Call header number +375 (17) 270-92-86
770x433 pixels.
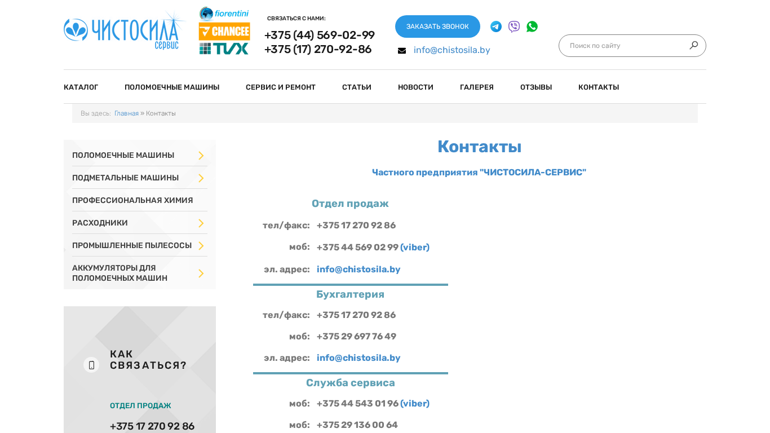tap(318, 49)
